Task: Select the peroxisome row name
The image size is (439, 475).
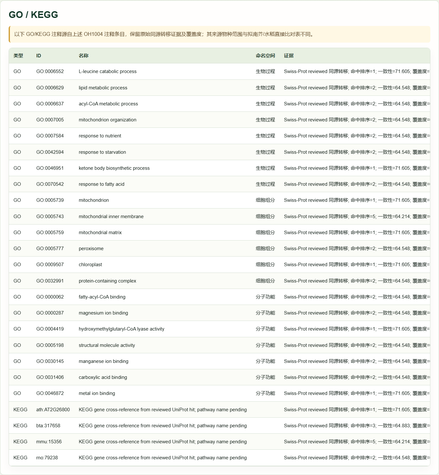Action: point(91,249)
